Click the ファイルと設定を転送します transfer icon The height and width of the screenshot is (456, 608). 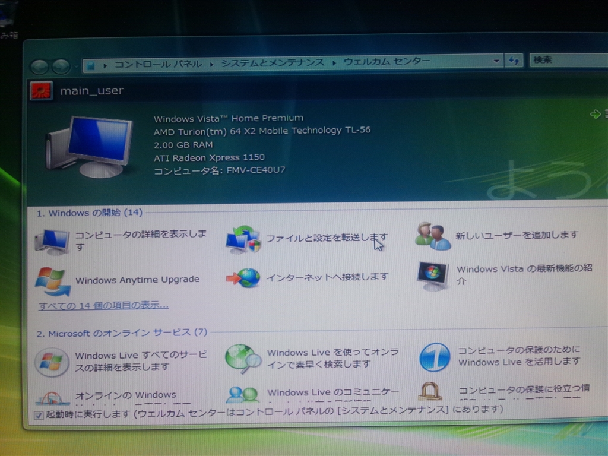tap(243, 240)
